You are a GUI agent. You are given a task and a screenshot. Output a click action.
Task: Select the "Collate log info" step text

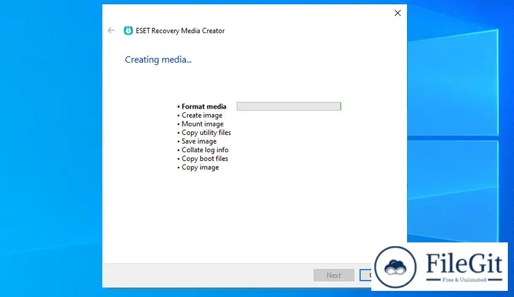(x=205, y=150)
